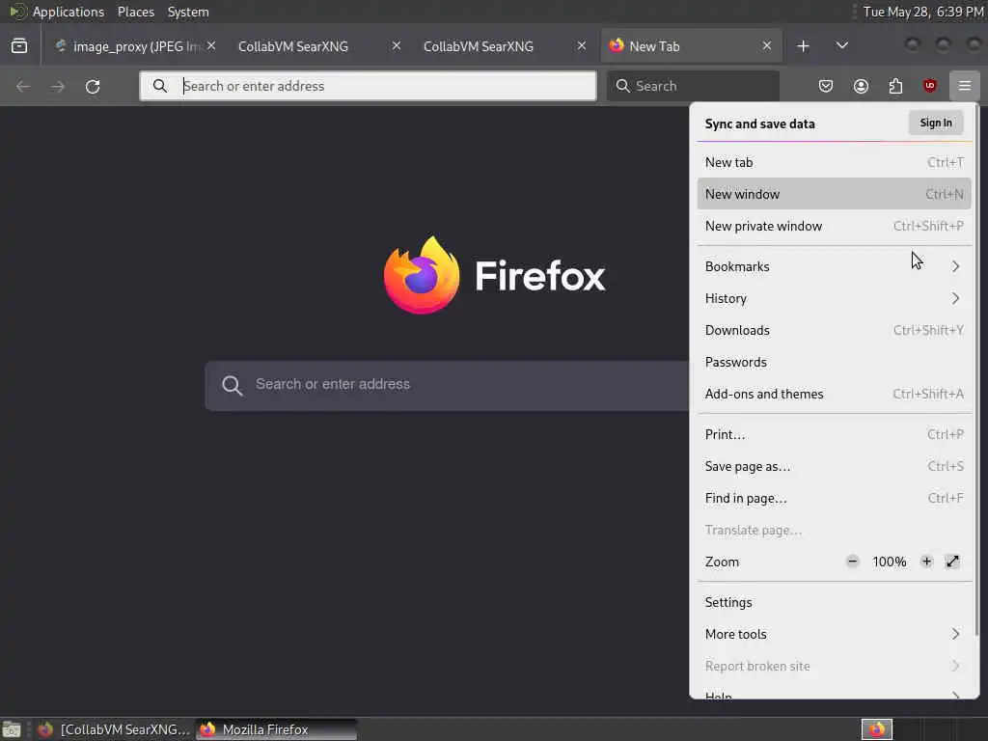The height and width of the screenshot is (741, 988).
Task: Click the magnifier icon in the toolbar search box
Action: (x=622, y=86)
